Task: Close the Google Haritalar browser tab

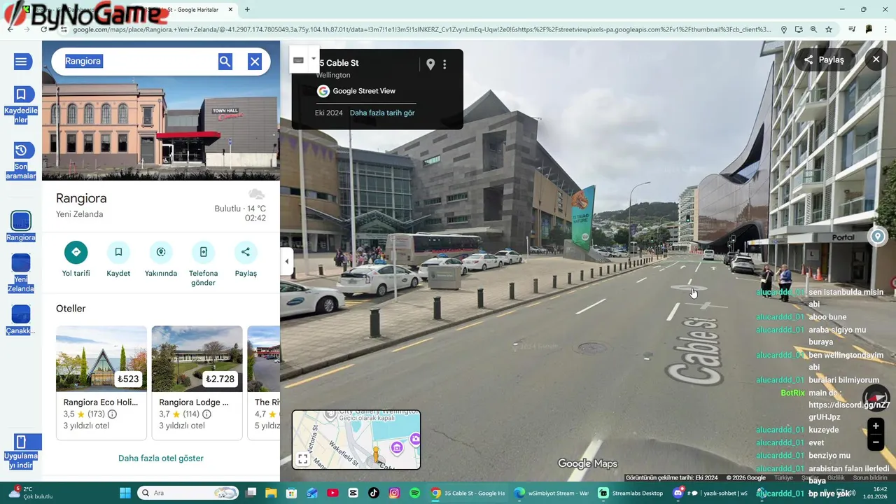Action: [x=230, y=10]
